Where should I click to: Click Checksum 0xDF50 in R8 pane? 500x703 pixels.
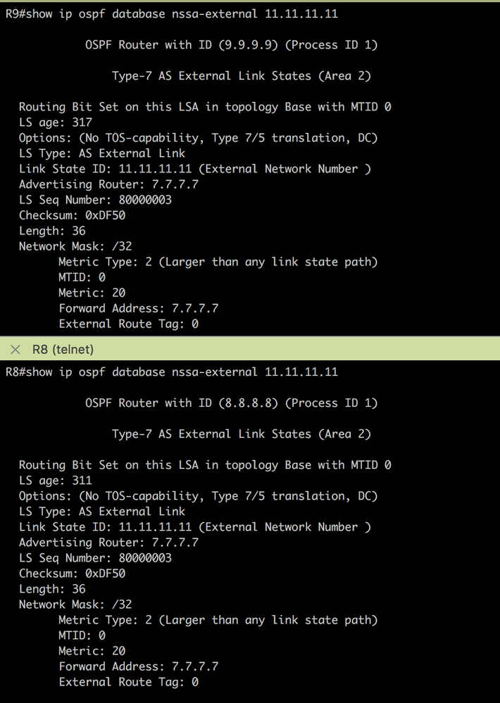(x=72, y=574)
